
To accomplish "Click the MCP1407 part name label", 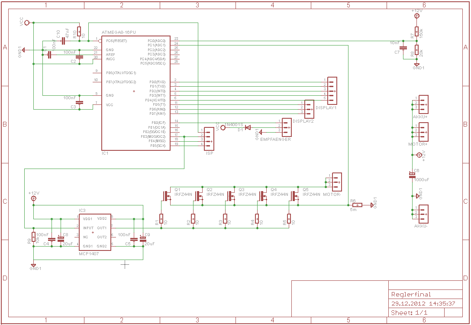I will (x=89, y=254).
